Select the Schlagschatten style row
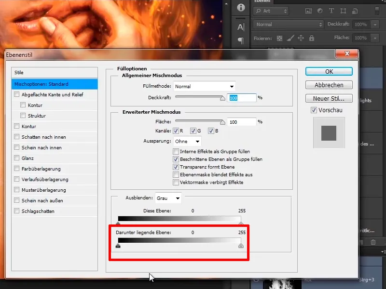 [55, 211]
